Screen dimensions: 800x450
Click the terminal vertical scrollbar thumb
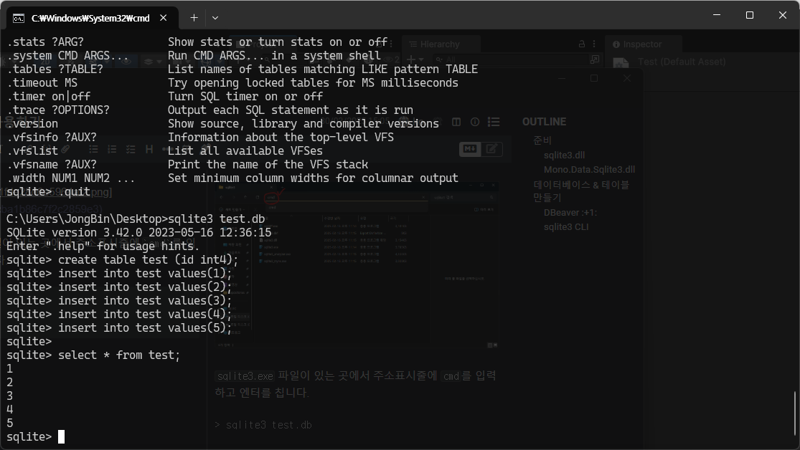click(794, 414)
